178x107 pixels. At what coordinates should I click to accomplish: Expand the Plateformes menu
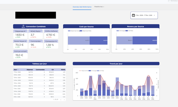coord(99,6)
